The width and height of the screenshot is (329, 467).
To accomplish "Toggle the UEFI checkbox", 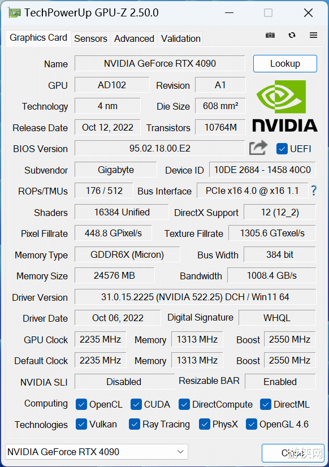I will [x=281, y=149].
